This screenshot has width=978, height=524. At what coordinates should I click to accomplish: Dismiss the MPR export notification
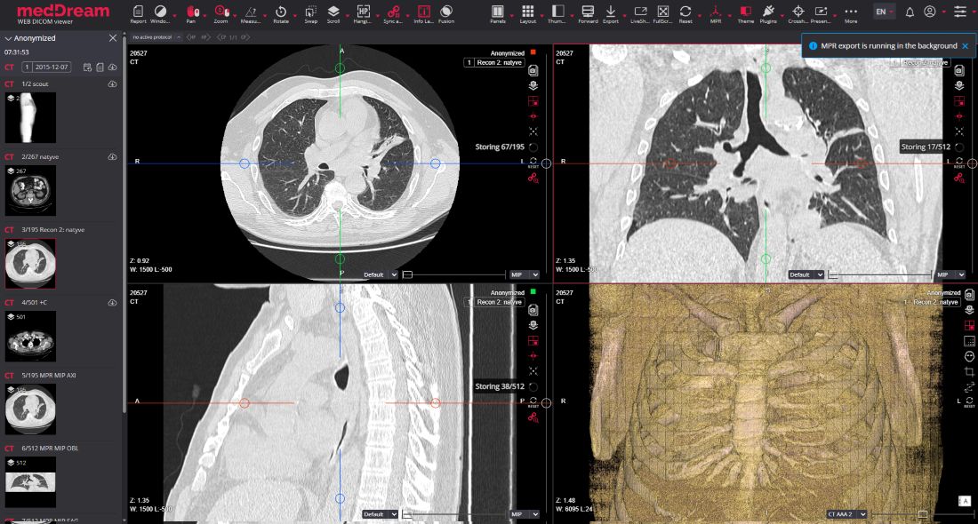pos(965,46)
